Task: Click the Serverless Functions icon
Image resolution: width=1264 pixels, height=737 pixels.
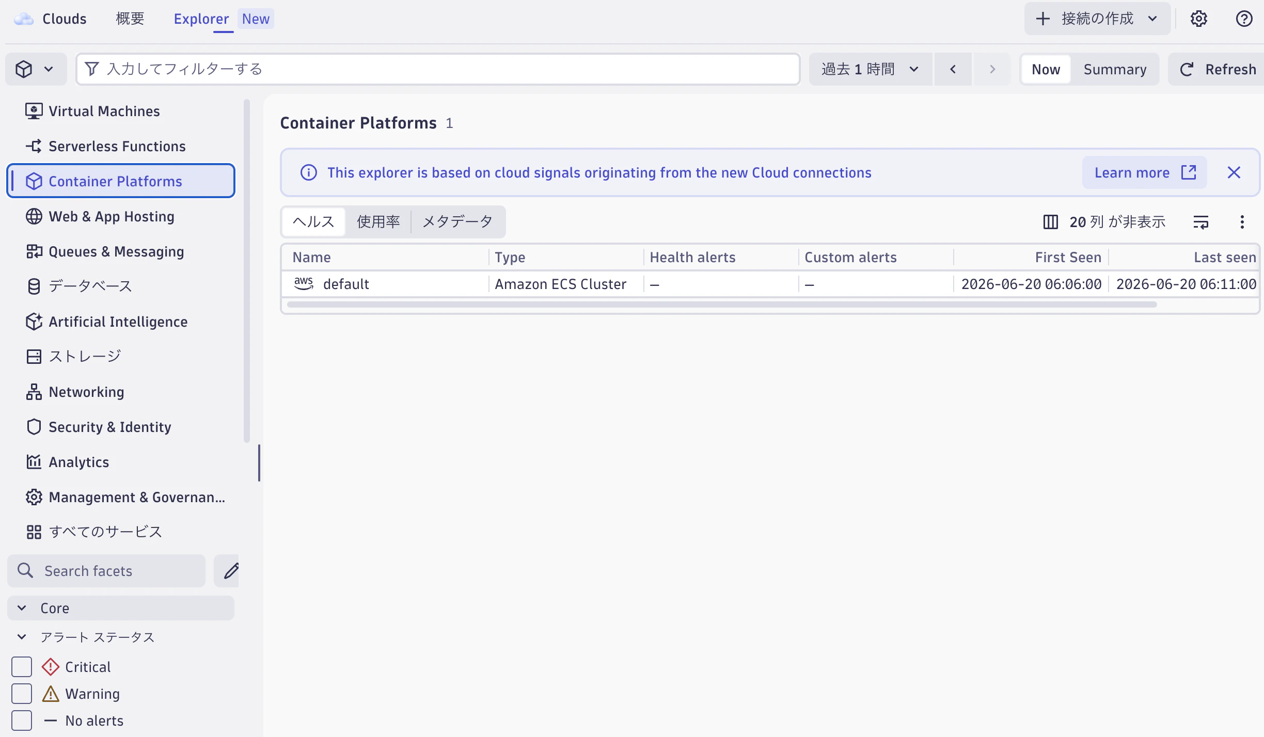Action: tap(34, 146)
